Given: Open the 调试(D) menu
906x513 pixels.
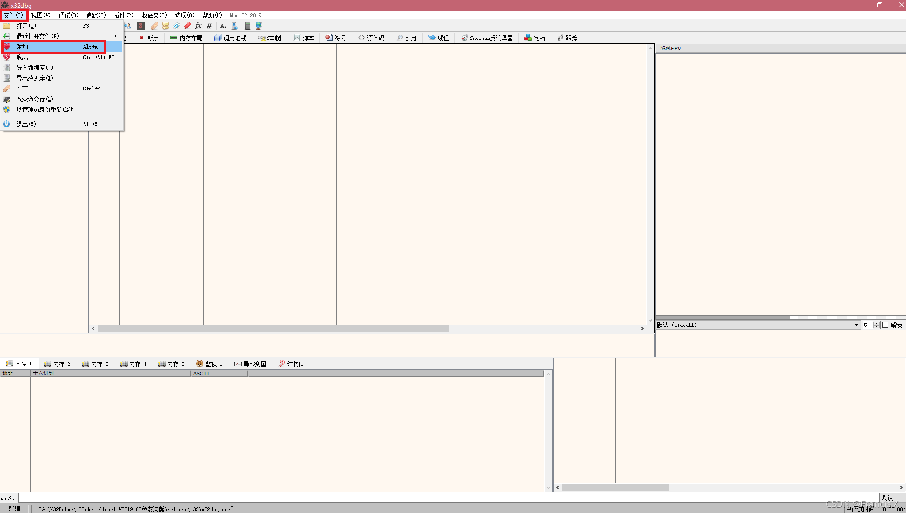Looking at the screenshot, I should pos(69,15).
